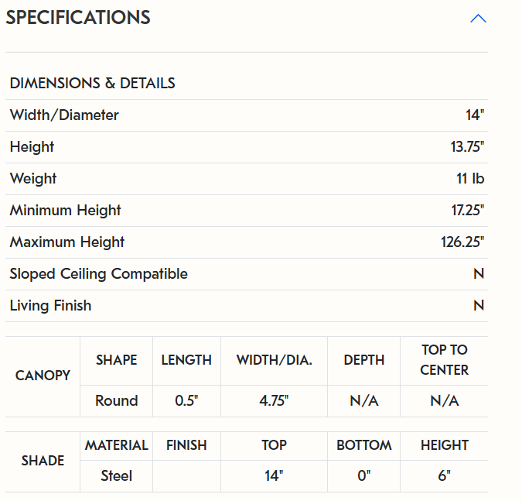Select the Minimum Height label
The height and width of the screenshot is (501, 522).
(x=65, y=211)
